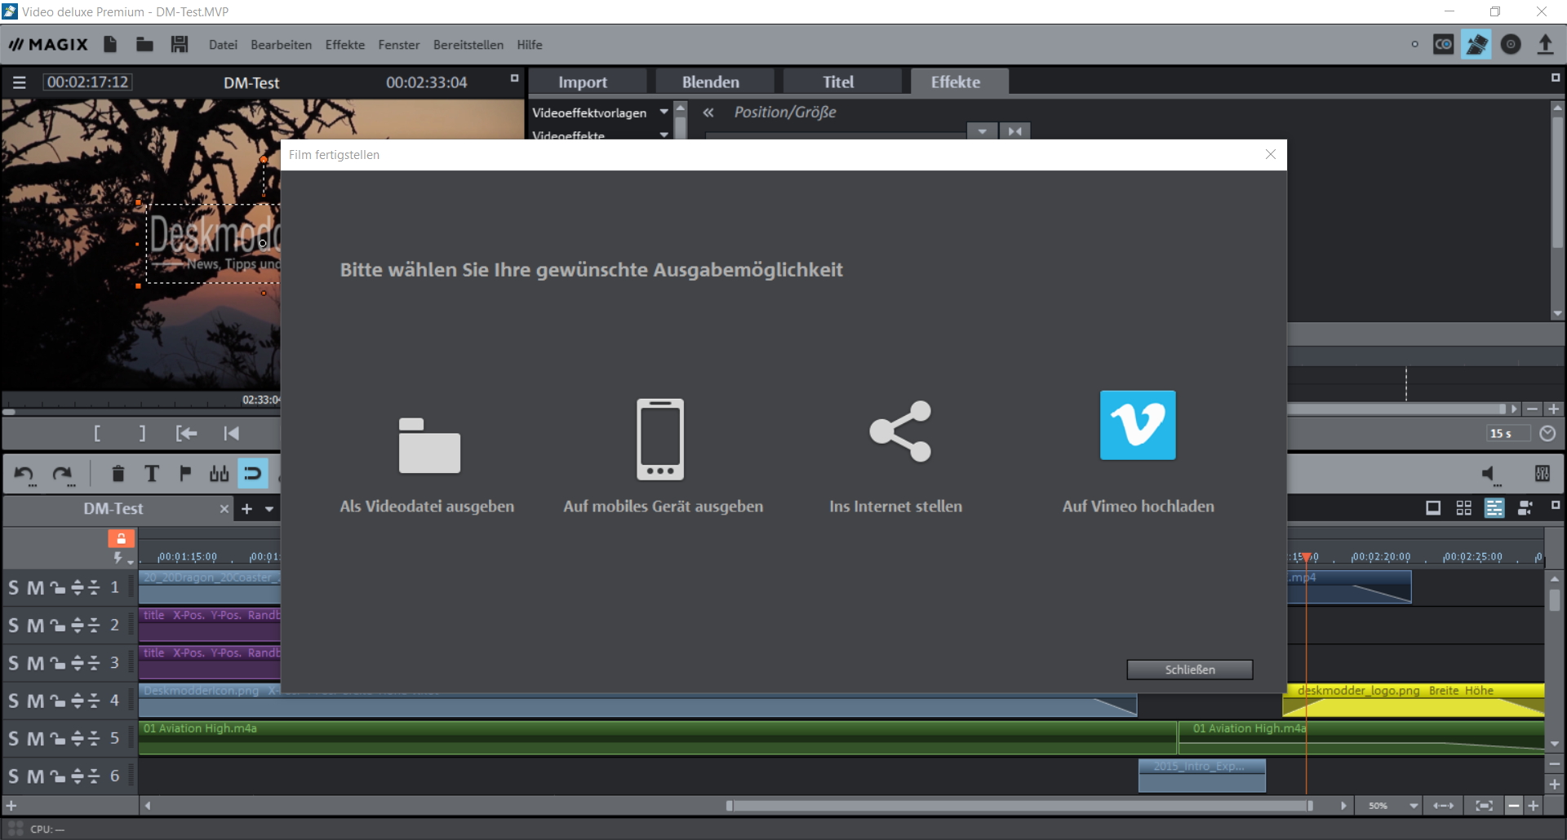Open the Bereitstellen menu

pyautogui.click(x=468, y=45)
